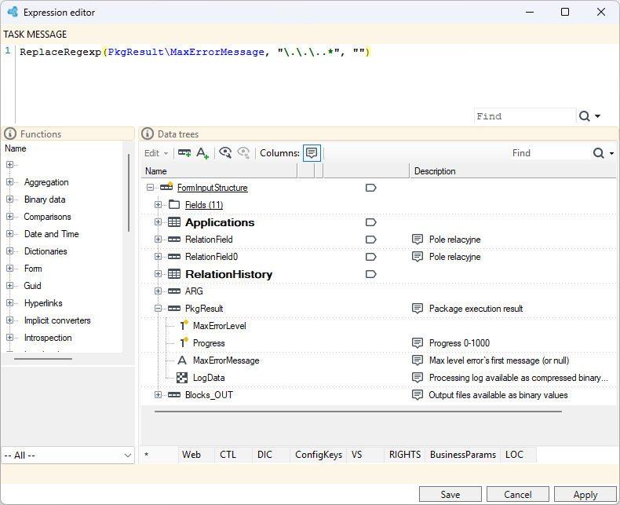Click the Cancel button
This screenshot has height=505, width=620.
pyautogui.click(x=518, y=495)
